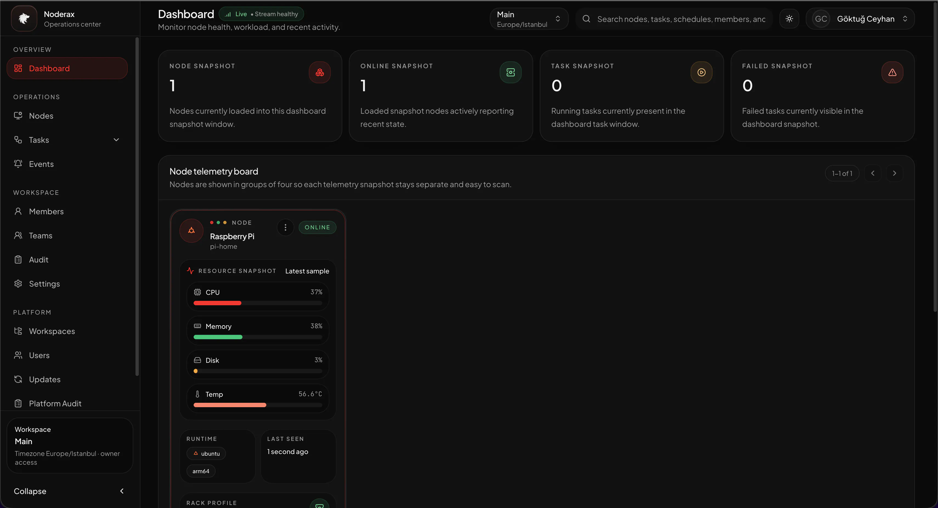This screenshot has width=938, height=508.
Task: Open the Göktuğ Ceyhan account menu
Action: (x=860, y=19)
